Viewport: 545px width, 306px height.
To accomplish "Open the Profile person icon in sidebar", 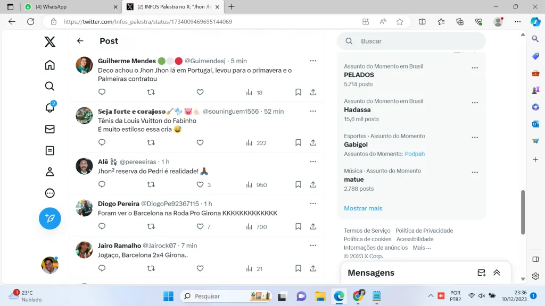I will [x=49, y=172].
